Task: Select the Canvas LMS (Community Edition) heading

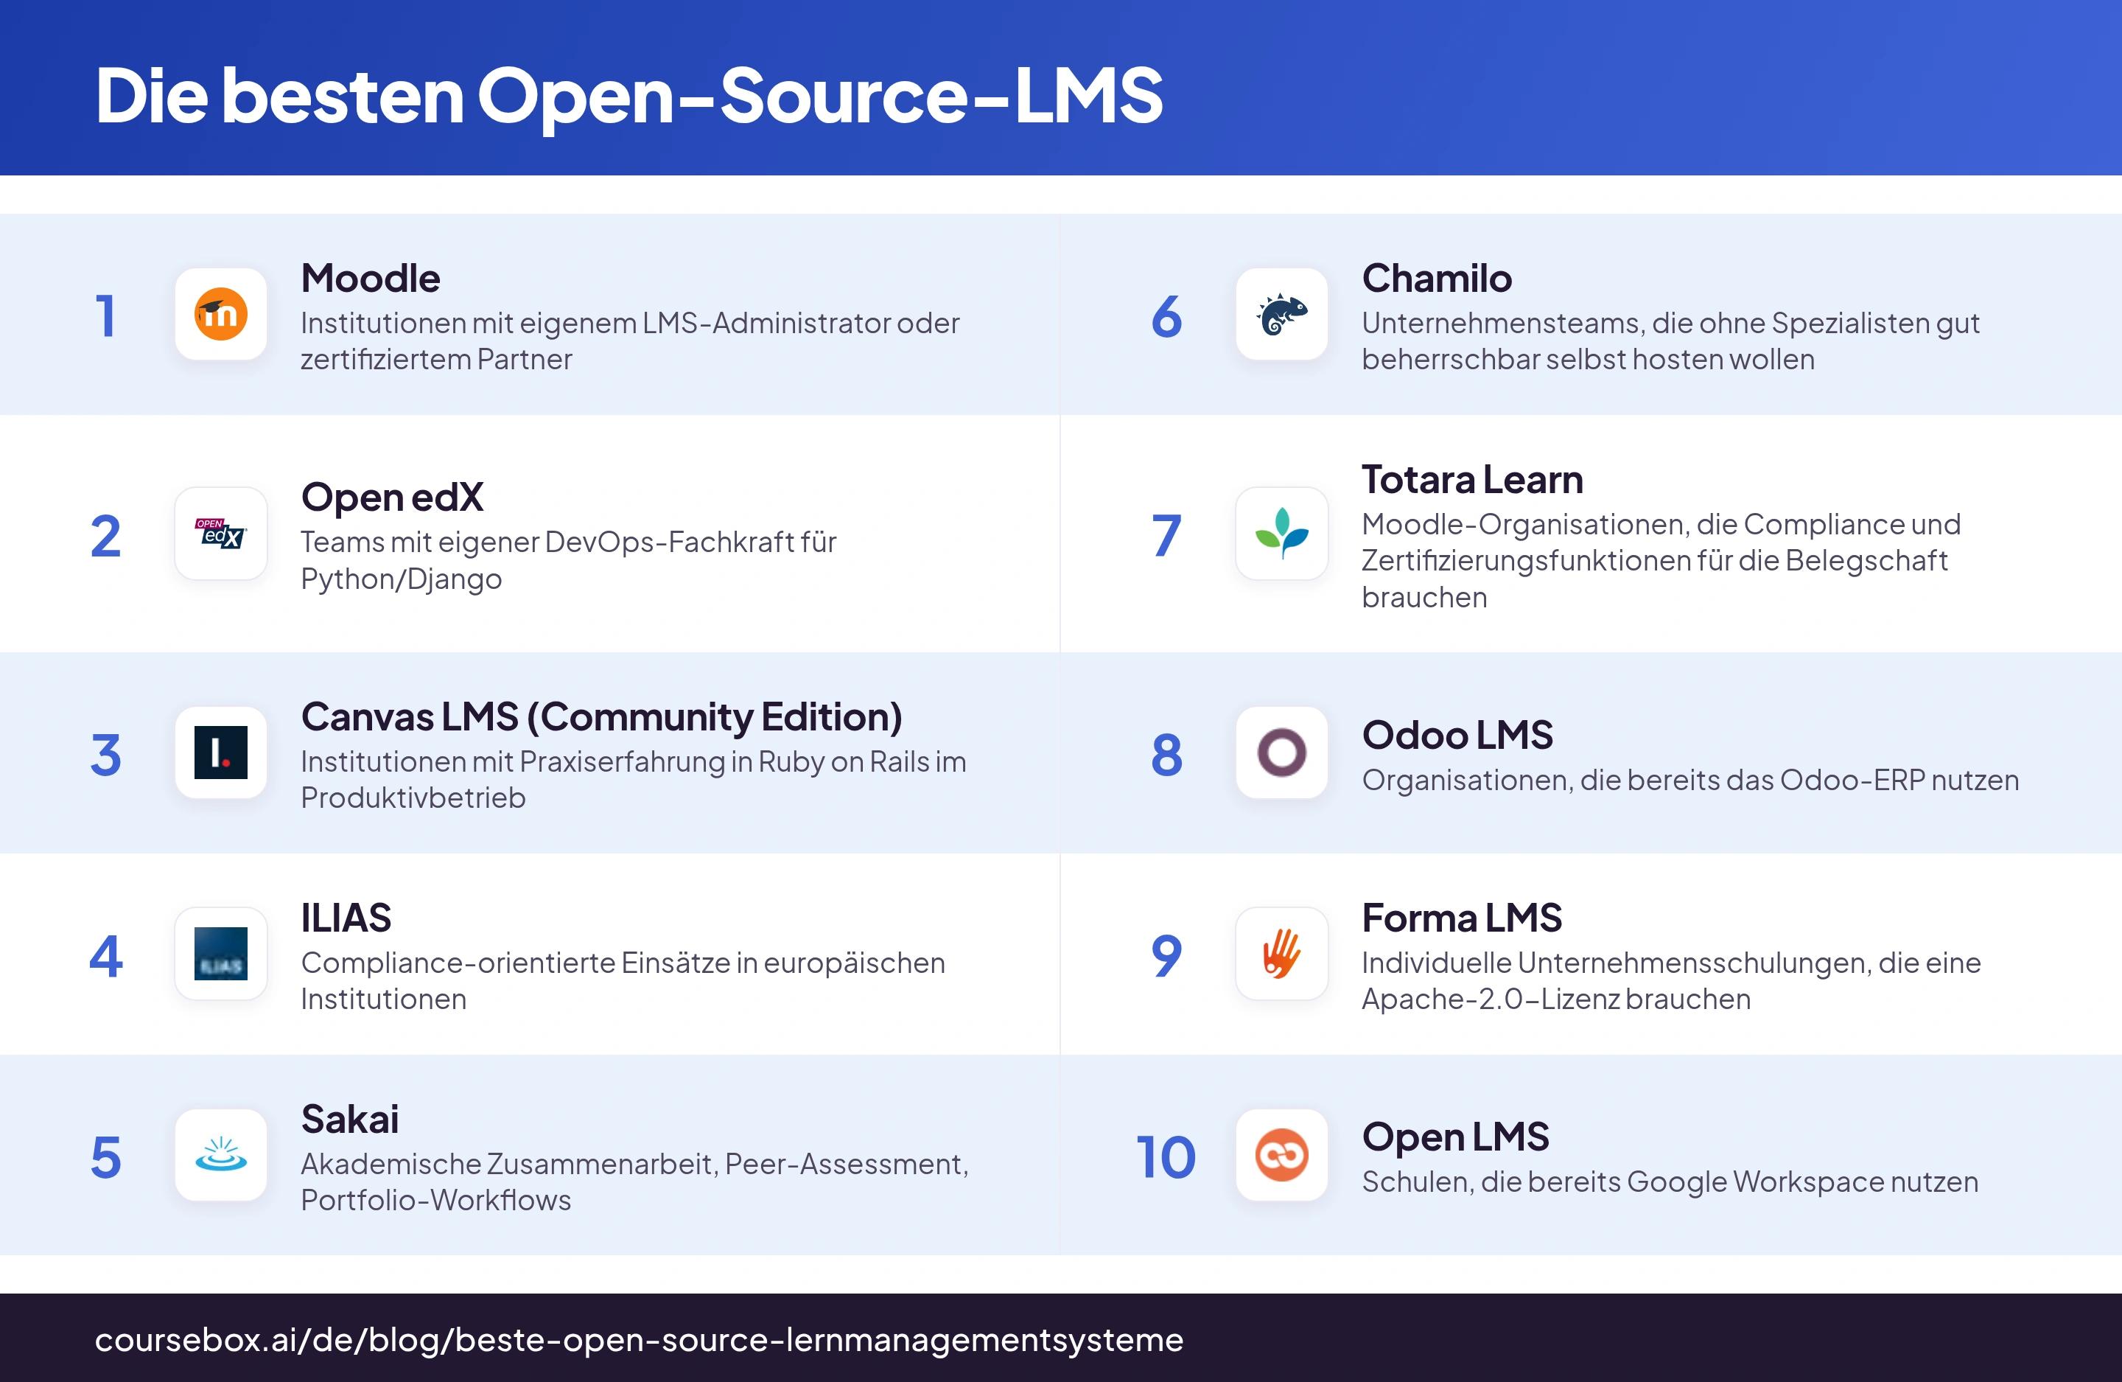Action: pyautogui.click(x=602, y=717)
